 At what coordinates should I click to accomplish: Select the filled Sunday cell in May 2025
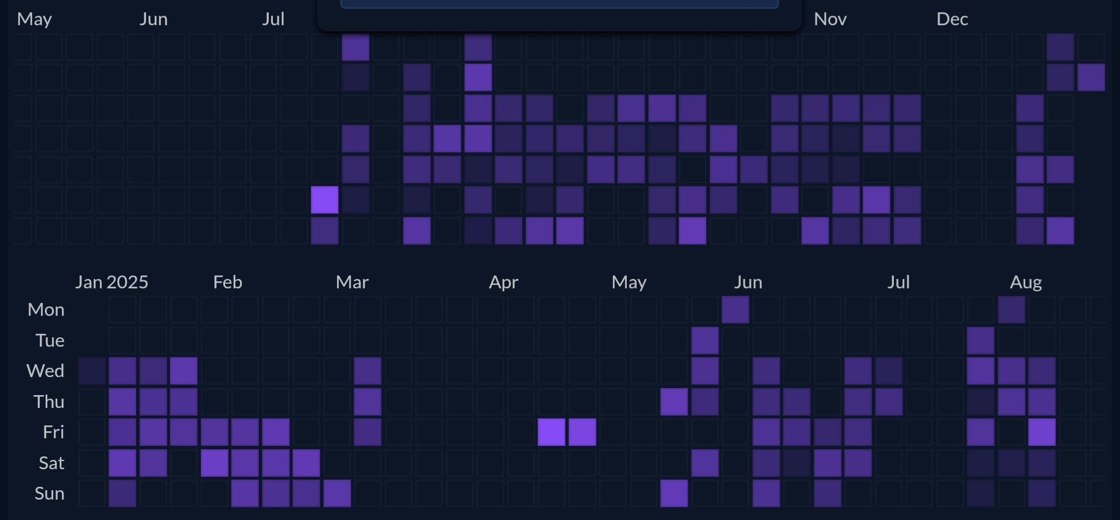(674, 494)
